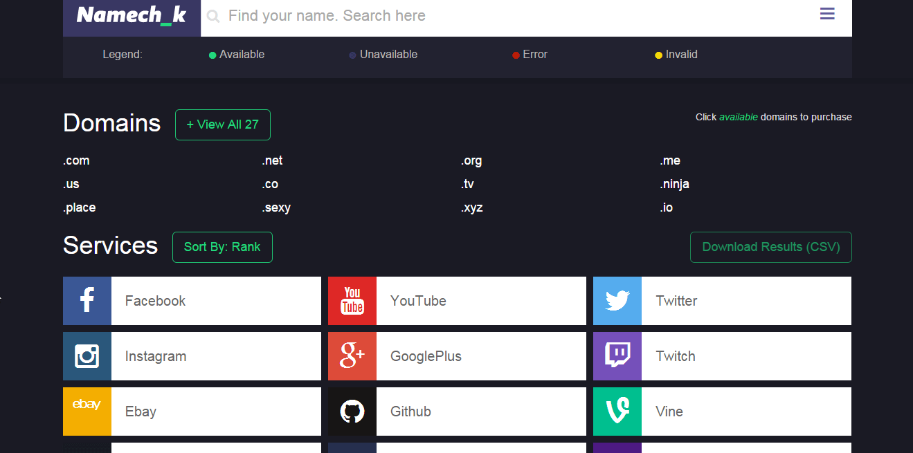Select the .net domain
This screenshot has width=913, height=453.
click(272, 160)
